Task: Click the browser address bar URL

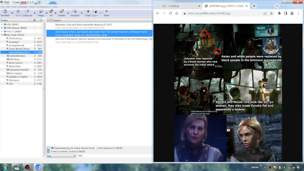Action: tap(209, 13)
